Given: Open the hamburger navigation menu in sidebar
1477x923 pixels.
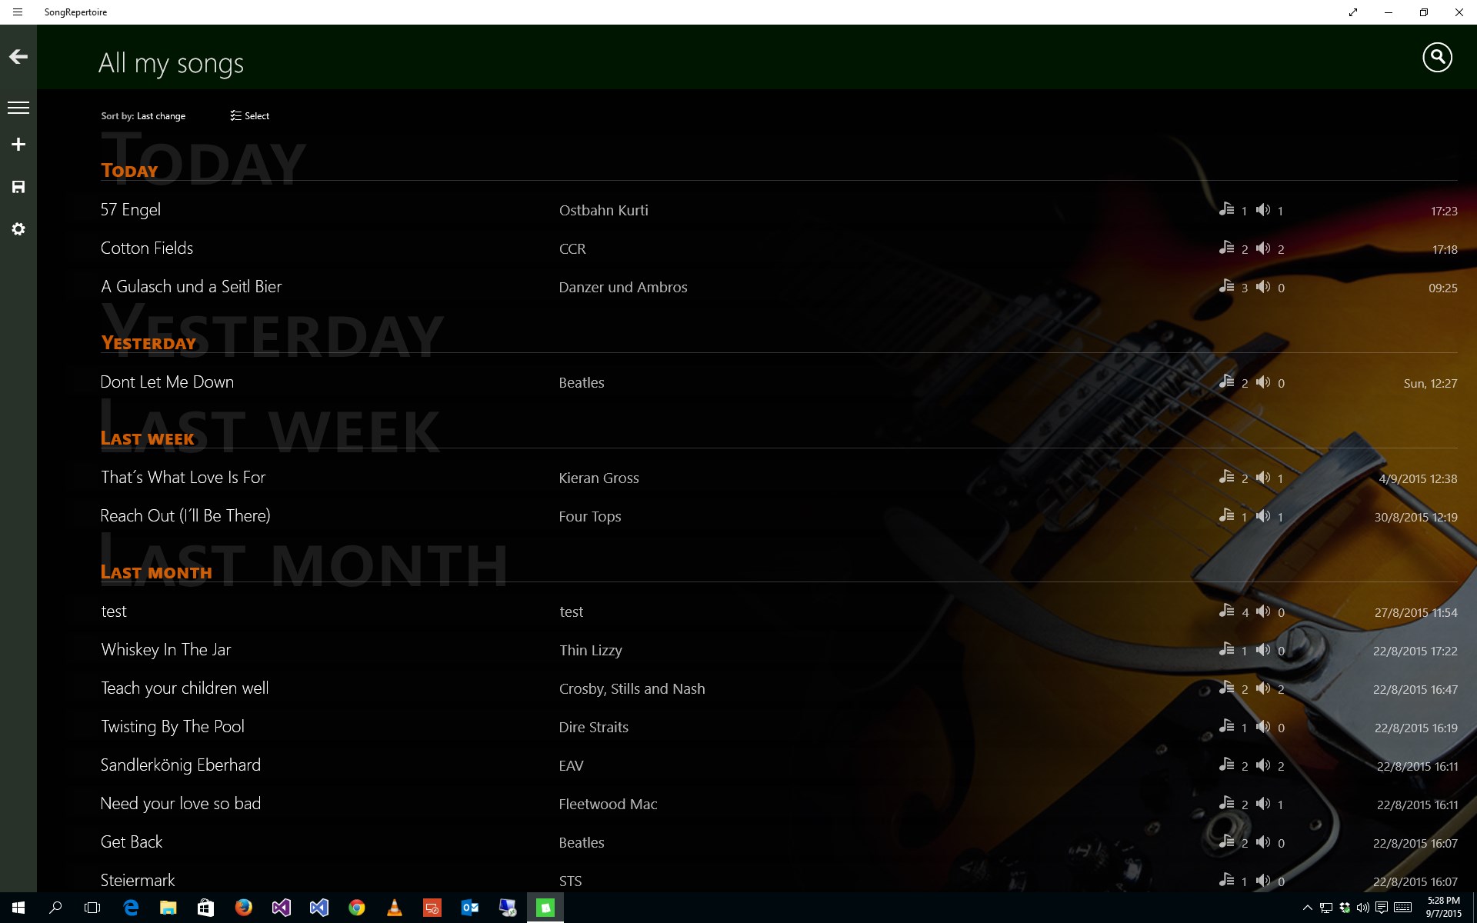Looking at the screenshot, I should (x=18, y=108).
